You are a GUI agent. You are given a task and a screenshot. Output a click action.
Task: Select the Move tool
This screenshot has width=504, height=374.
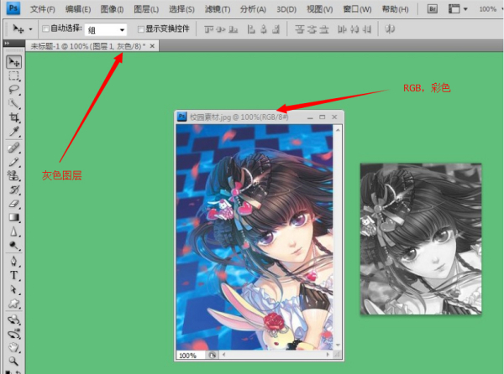[14, 63]
